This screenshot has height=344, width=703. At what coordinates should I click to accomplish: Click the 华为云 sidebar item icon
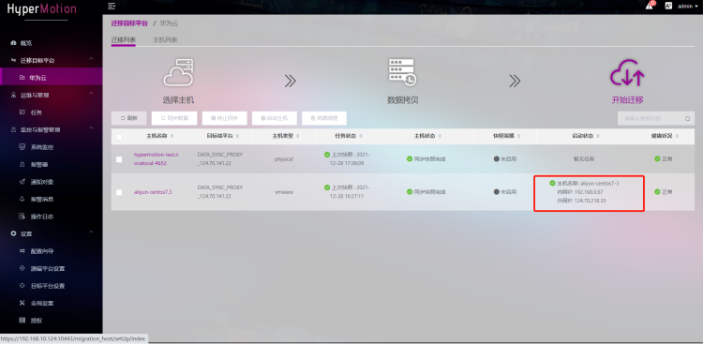click(x=22, y=78)
